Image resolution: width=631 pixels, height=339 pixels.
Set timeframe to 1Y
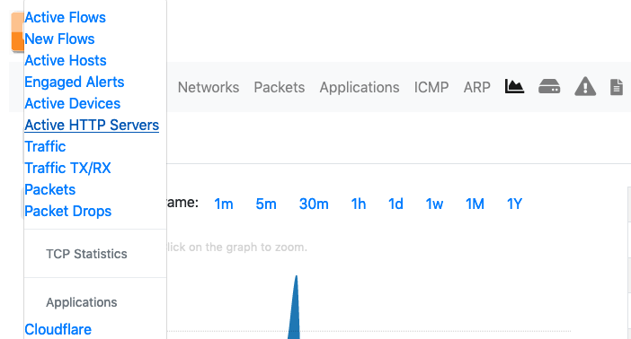(514, 204)
